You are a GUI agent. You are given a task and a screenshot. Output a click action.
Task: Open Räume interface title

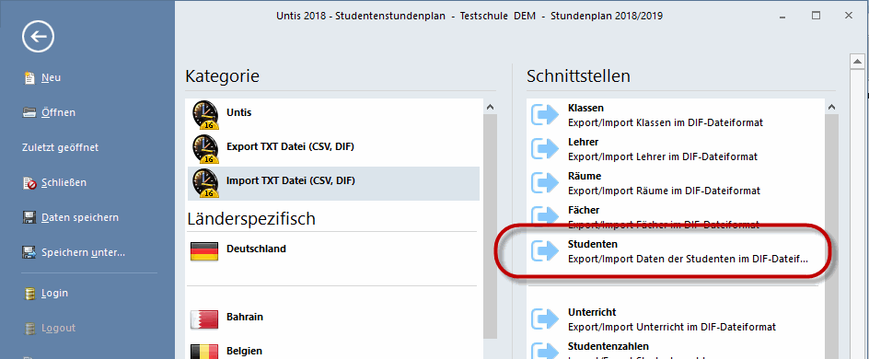(x=585, y=176)
